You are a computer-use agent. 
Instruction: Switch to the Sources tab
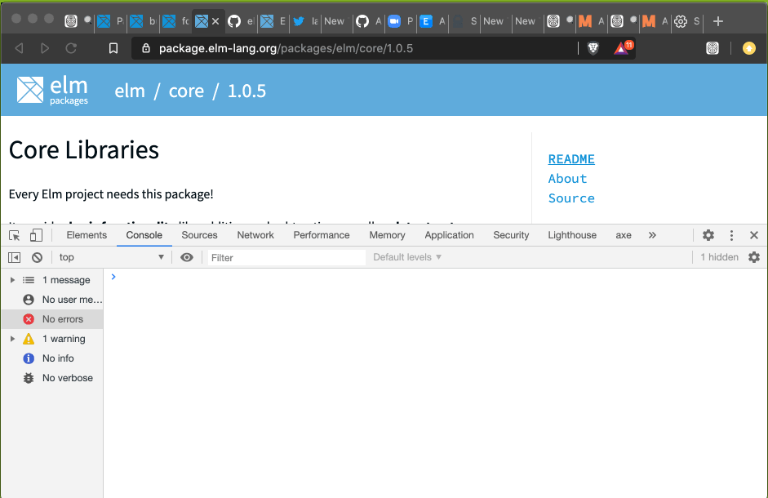click(x=199, y=235)
